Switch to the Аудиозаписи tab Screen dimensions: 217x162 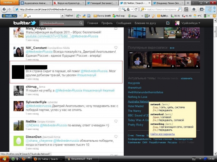36,3
